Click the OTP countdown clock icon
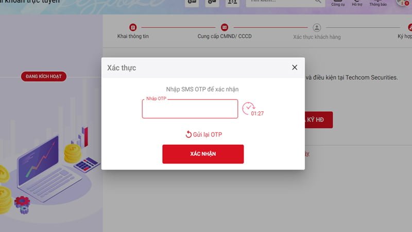412x232 pixels. pos(248,108)
